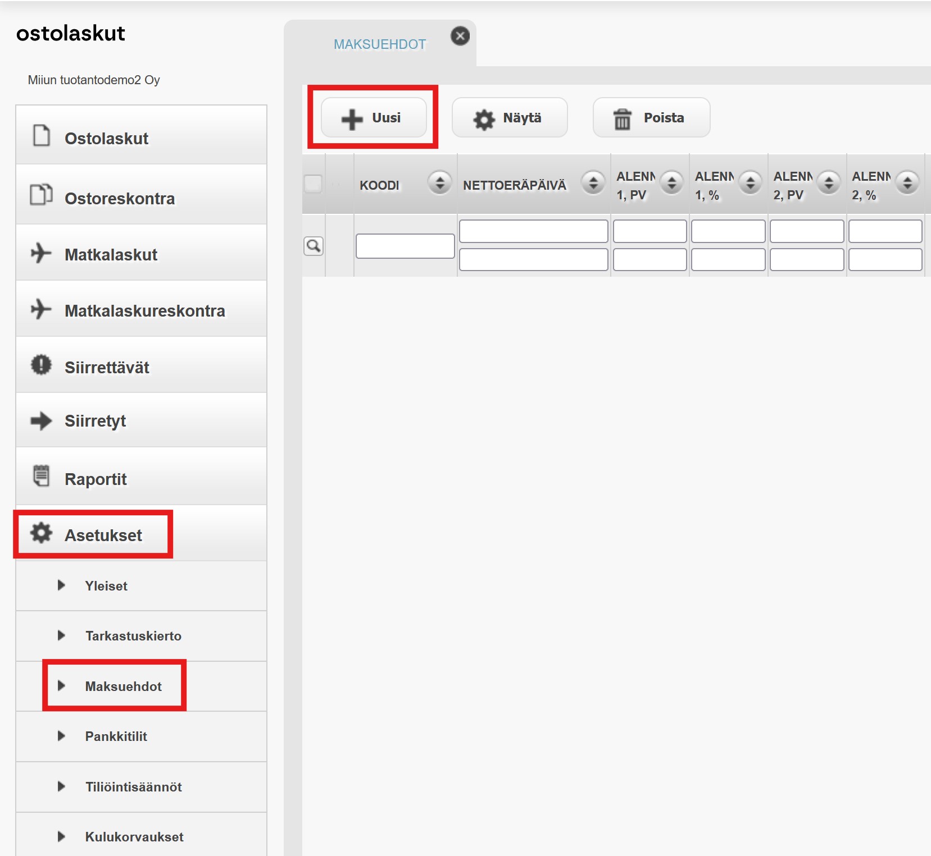Expand the Kulukorvaukset arrow
The width and height of the screenshot is (931, 856).
tap(62, 836)
